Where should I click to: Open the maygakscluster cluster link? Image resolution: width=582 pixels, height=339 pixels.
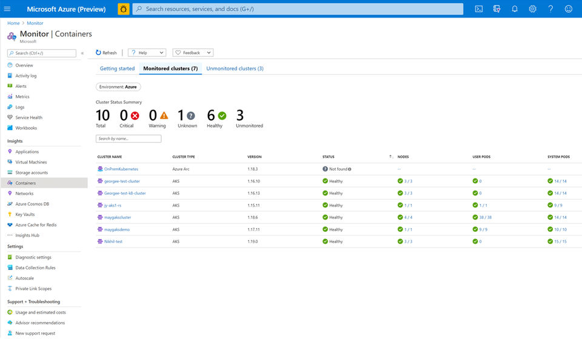coord(118,217)
